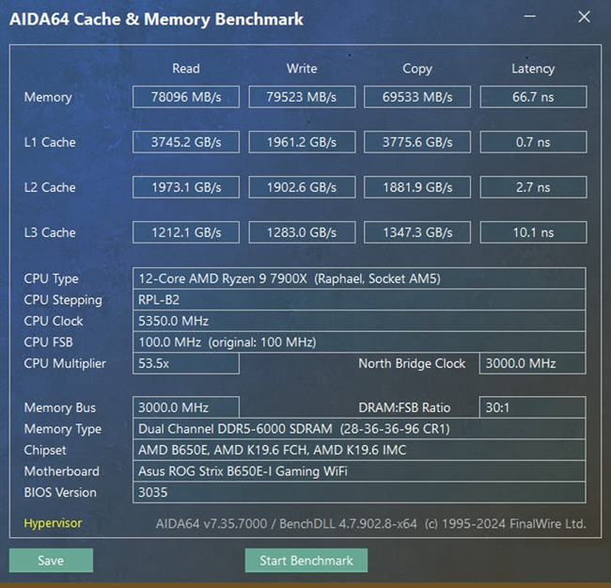Click the Chipset field AMD B650E
611x588 pixels.
pyautogui.click(x=359, y=450)
